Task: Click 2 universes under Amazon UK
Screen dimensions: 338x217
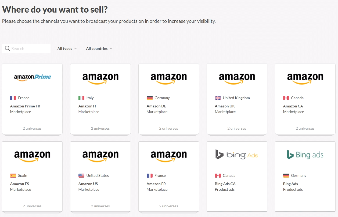Action: (237, 128)
